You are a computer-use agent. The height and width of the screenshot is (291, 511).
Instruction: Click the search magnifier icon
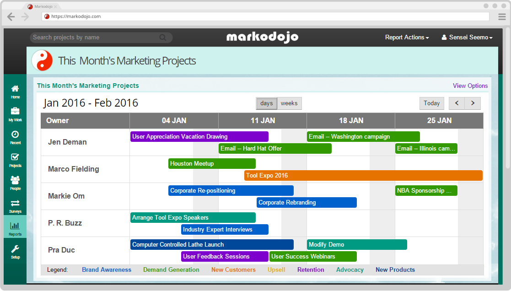(x=162, y=38)
